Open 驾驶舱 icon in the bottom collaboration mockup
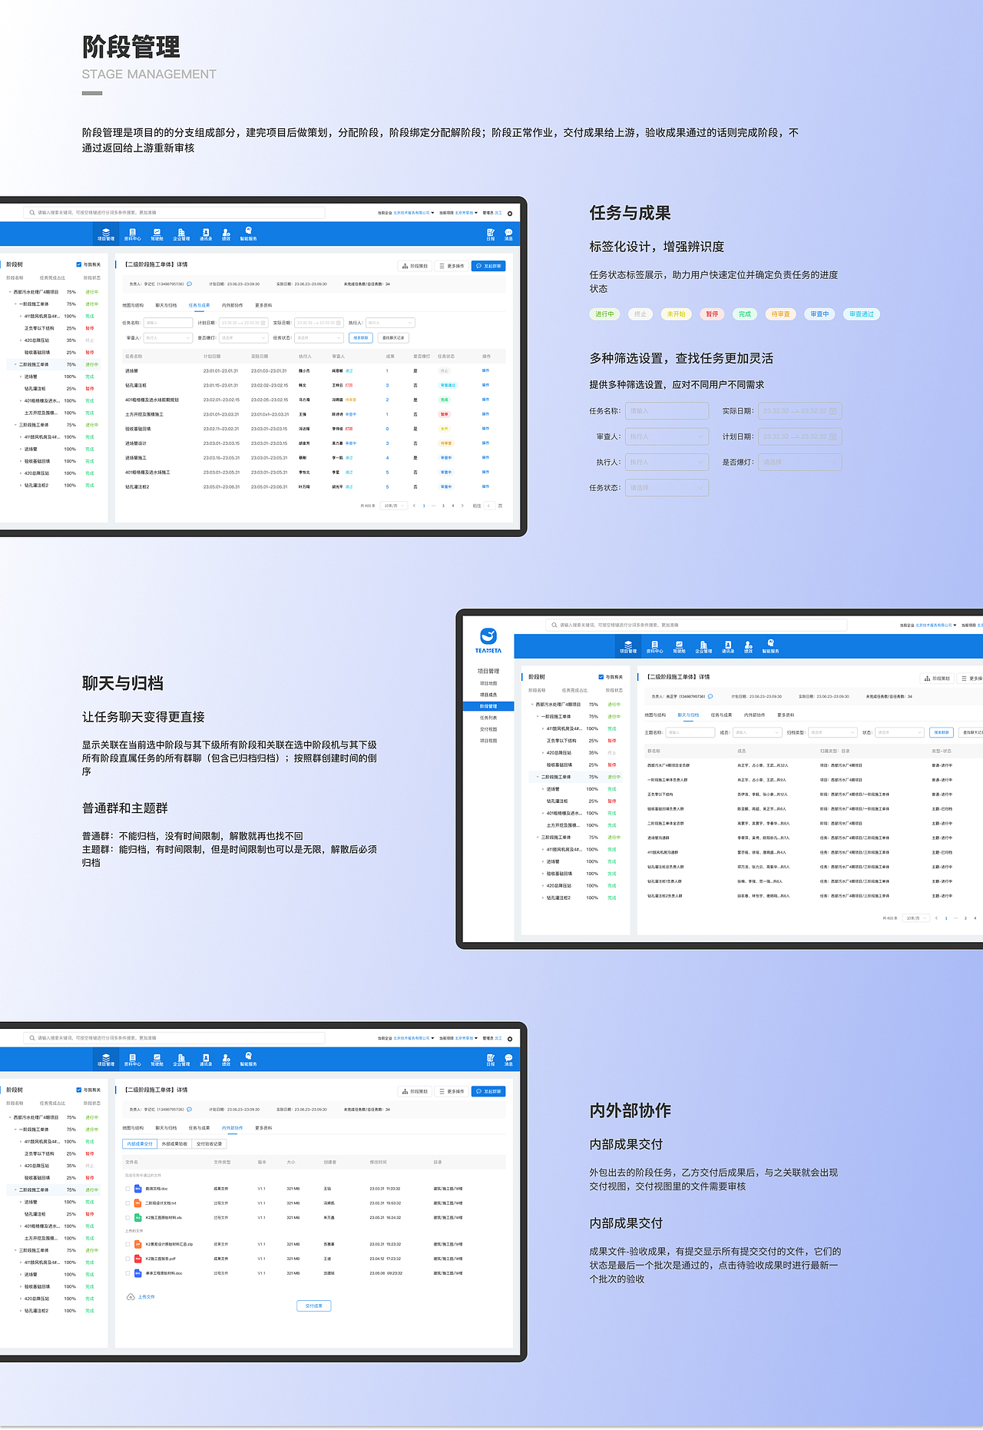Viewport: 983px width, 1430px height. [x=157, y=1060]
